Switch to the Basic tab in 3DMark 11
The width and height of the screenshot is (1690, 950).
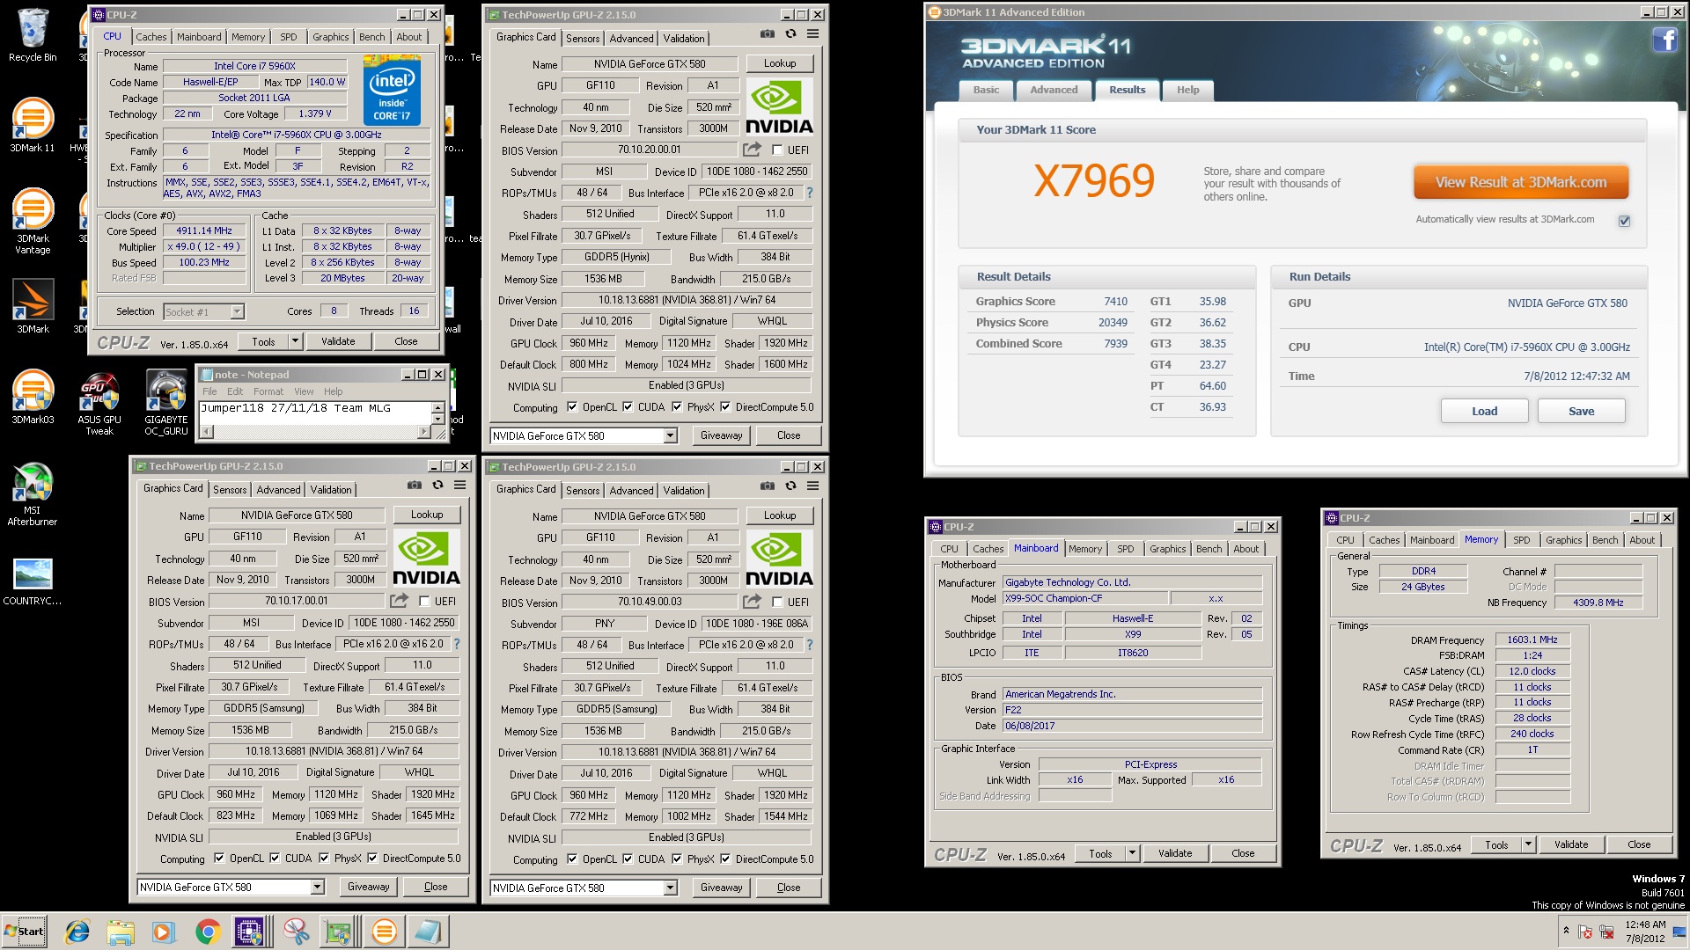986,90
